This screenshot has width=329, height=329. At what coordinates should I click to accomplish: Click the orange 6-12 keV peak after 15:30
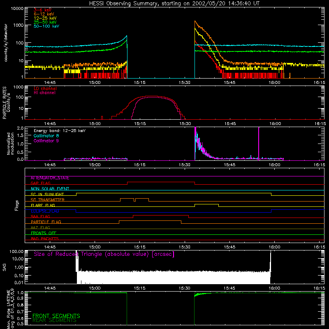(195, 21)
